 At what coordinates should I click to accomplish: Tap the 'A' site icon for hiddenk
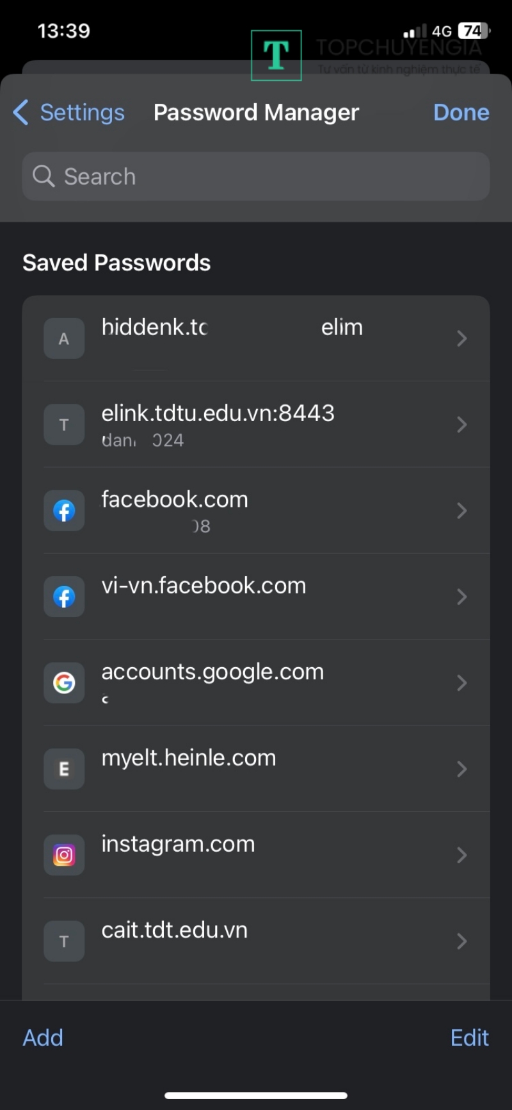pos(64,338)
